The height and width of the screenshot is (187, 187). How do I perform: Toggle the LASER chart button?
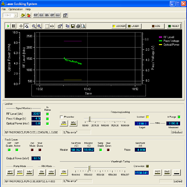pyautogui.click(x=134, y=26)
